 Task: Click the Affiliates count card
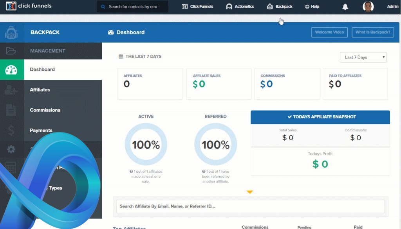[x=150, y=84]
